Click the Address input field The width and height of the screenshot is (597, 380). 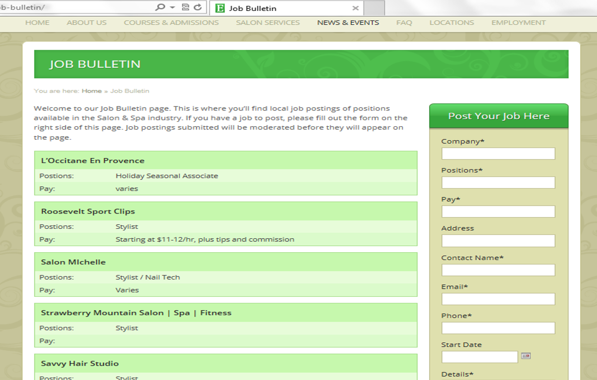(498, 241)
